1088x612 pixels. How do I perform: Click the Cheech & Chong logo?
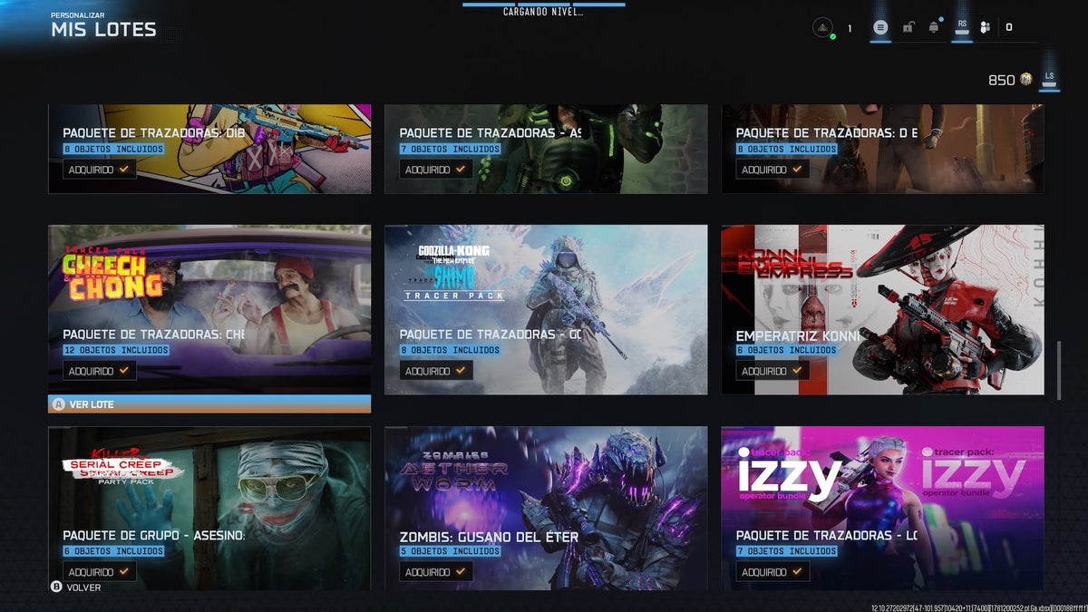(x=111, y=275)
